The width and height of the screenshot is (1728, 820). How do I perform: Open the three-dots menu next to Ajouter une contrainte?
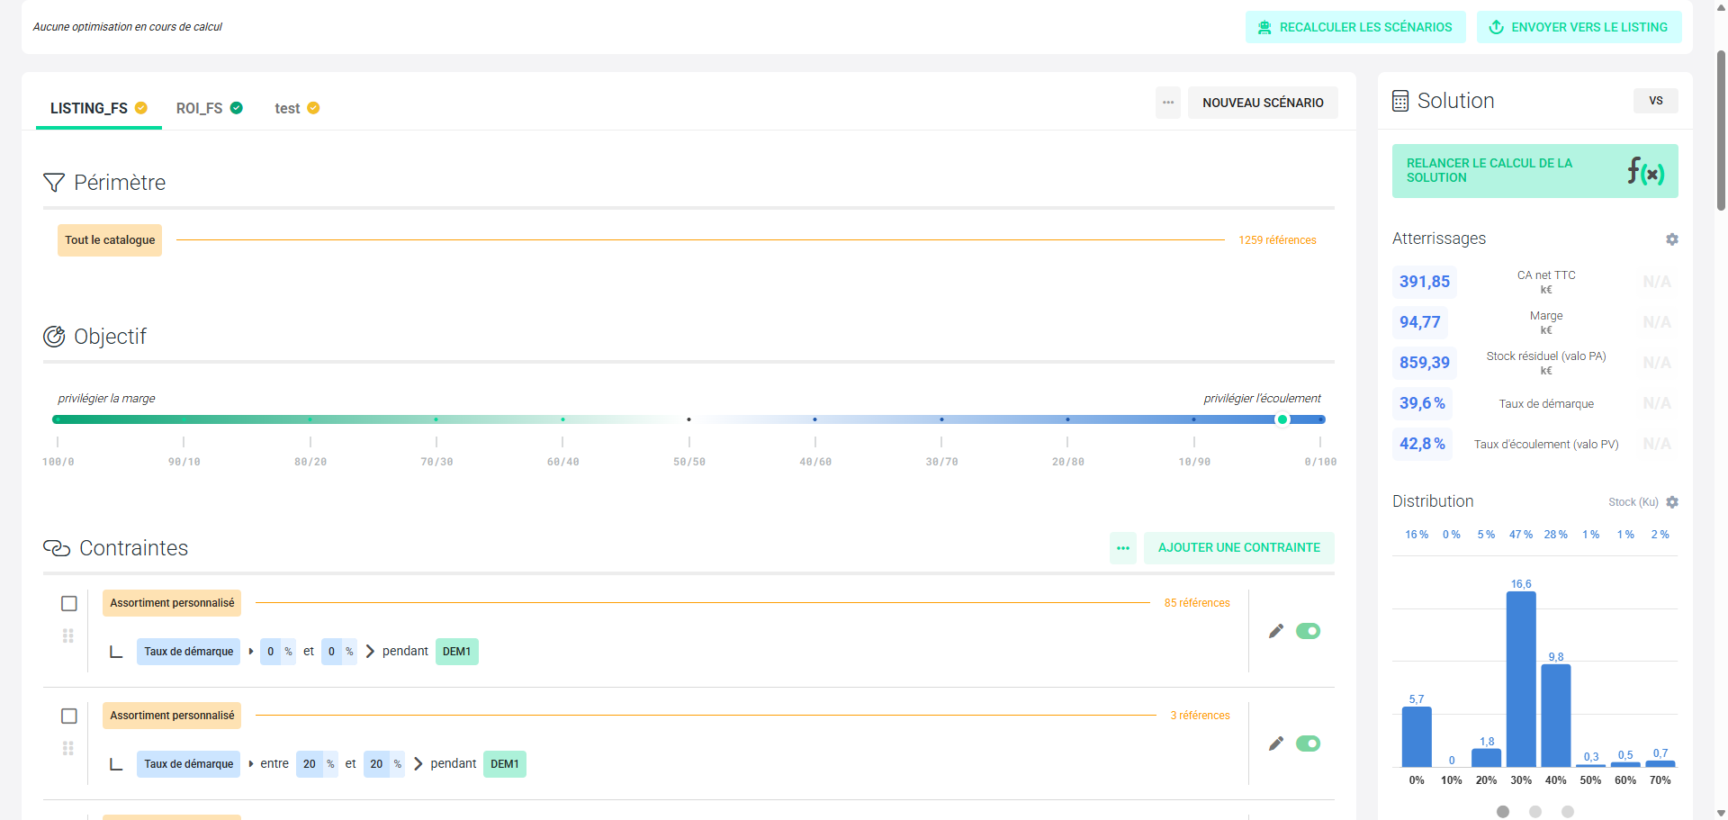(1122, 548)
